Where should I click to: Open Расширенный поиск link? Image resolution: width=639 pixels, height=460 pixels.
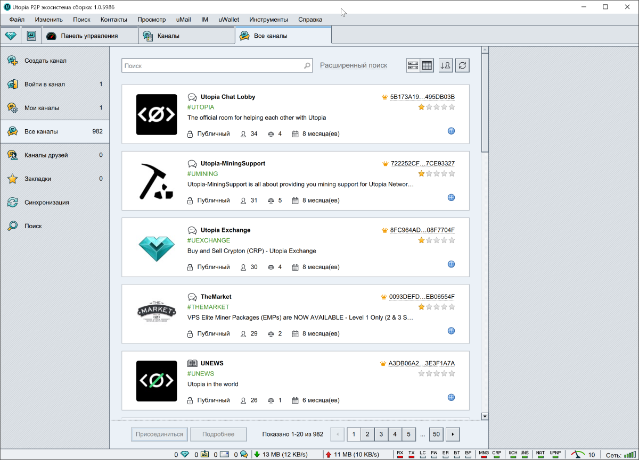point(354,65)
